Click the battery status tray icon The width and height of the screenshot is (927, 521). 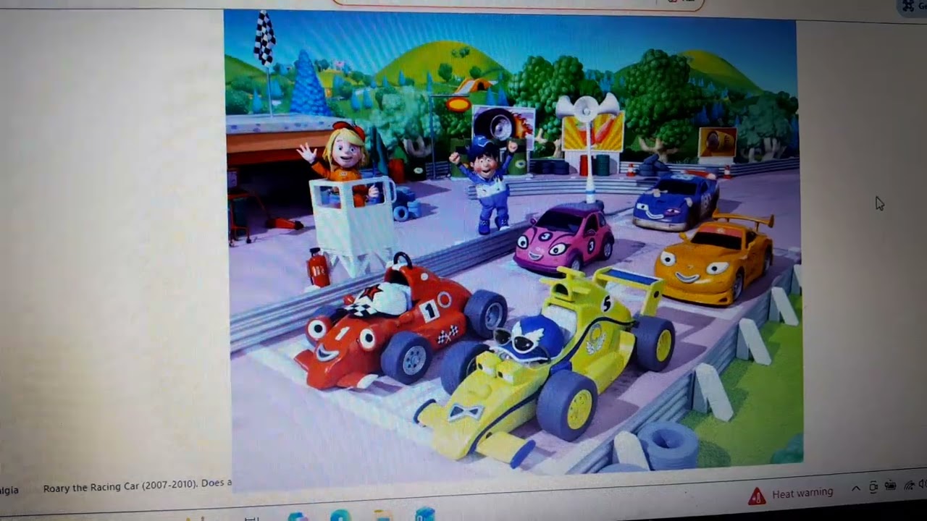(890, 486)
